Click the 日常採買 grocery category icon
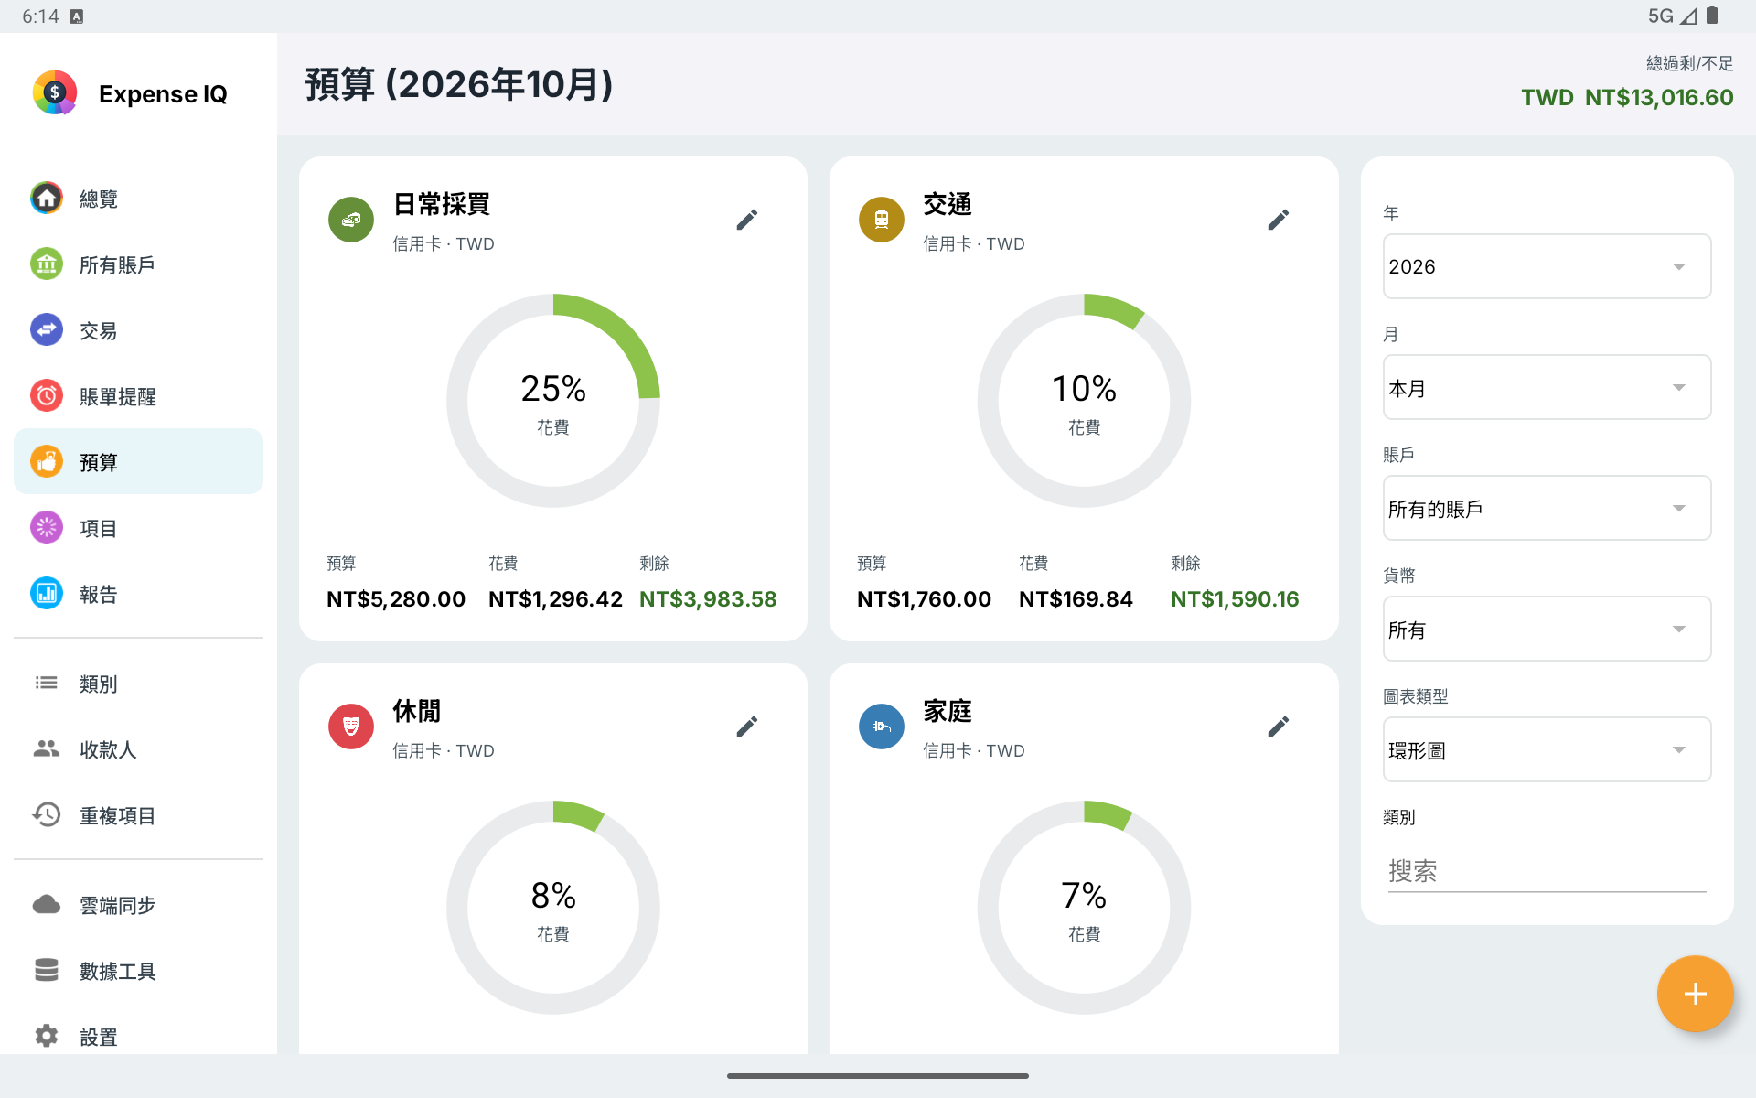 point(351,220)
